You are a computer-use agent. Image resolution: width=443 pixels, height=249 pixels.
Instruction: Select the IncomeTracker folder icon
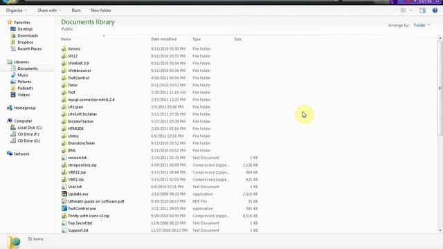[x=64, y=122]
